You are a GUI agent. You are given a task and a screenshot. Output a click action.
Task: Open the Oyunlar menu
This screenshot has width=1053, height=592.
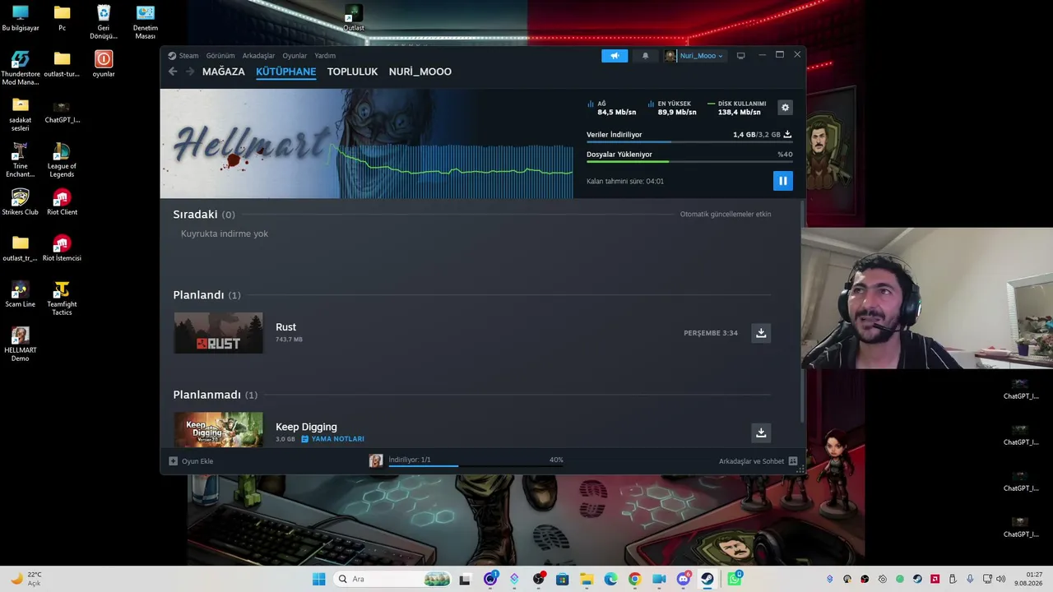pos(295,56)
